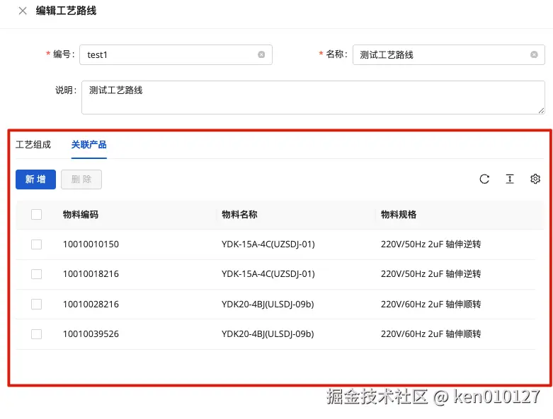Click YDK20-4BJ(ULSDJ-09b) in row 10010039526
This screenshot has width=553, height=419.
(x=268, y=334)
